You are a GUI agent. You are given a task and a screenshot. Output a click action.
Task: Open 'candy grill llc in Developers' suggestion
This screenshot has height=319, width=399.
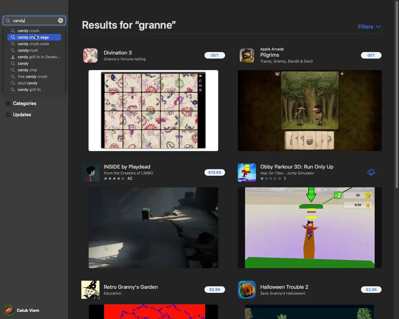[x=34, y=57]
